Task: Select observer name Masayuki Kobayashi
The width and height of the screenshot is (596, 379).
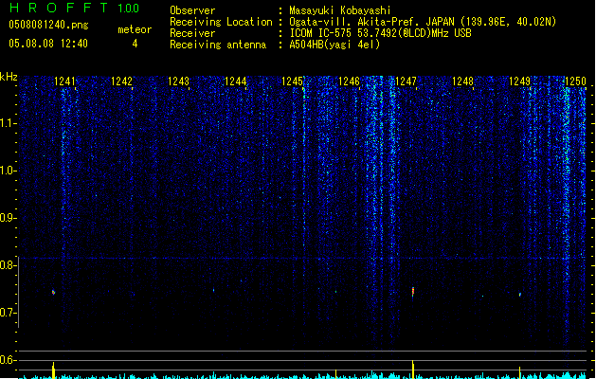Action: (x=339, y=10)
